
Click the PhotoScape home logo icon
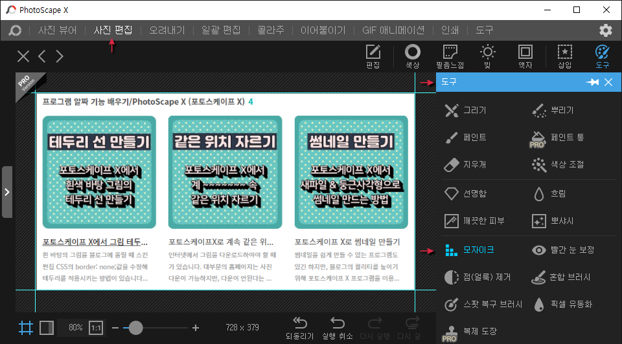tap(15, 30)
